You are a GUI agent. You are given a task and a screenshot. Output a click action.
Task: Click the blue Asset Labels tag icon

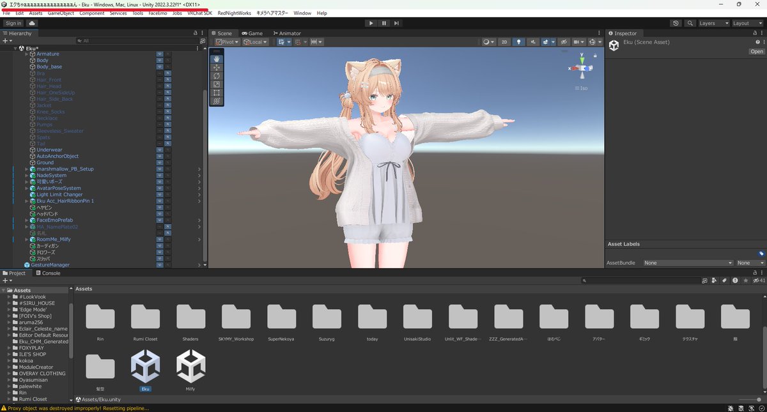pyautogui.click(x=761, y=254)
